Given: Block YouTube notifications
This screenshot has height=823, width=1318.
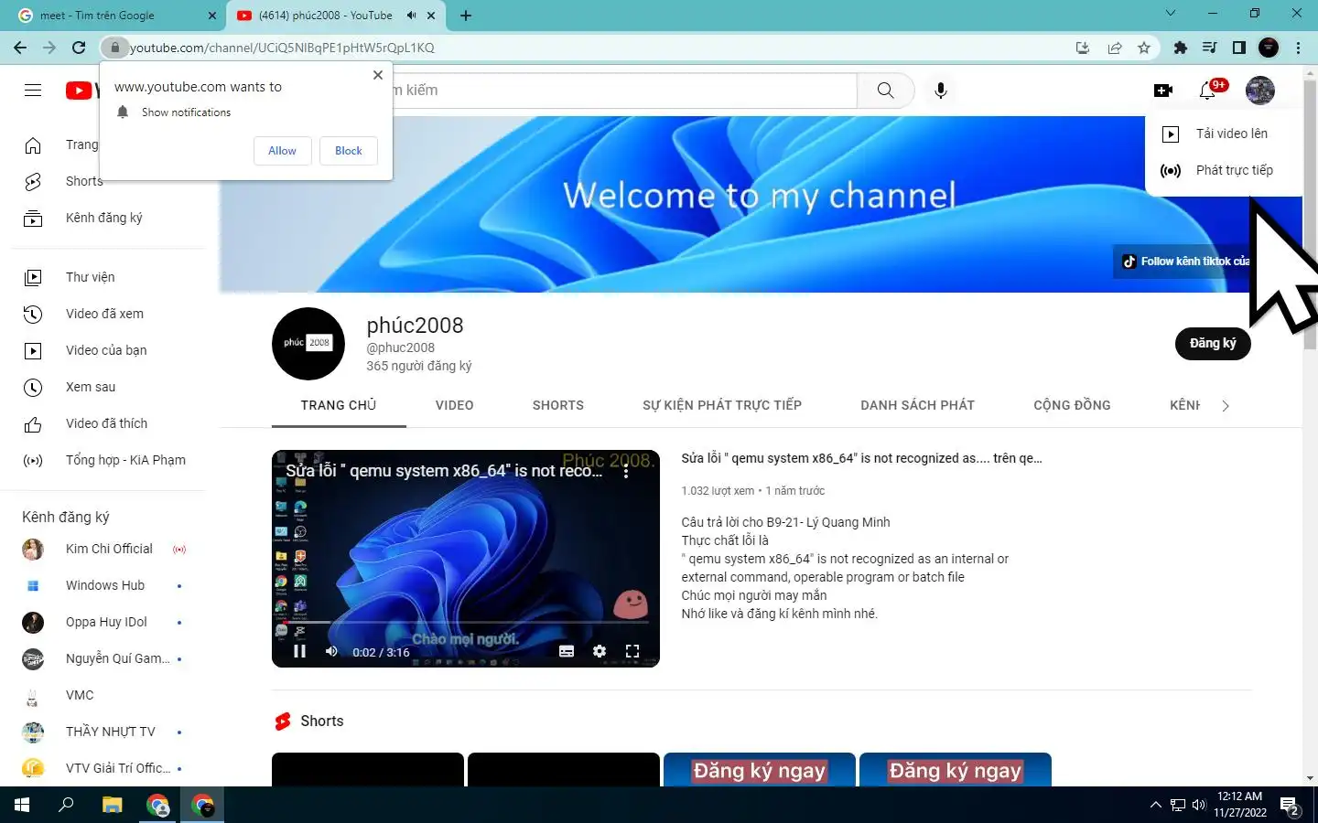Looking at the screenshot, I should 349,151.
